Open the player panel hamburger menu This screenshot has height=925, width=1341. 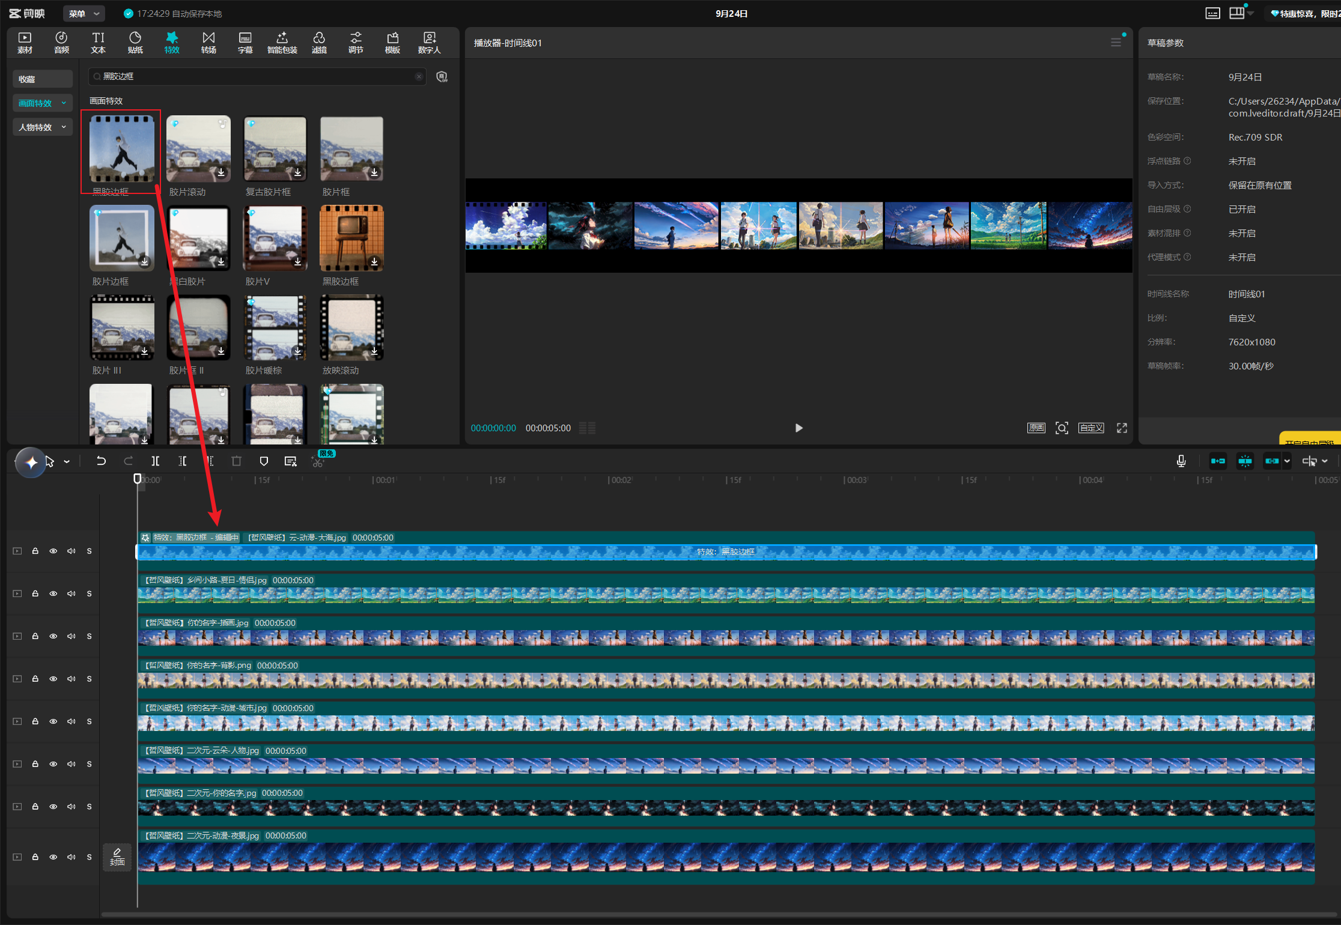(x=1116, y=43)
